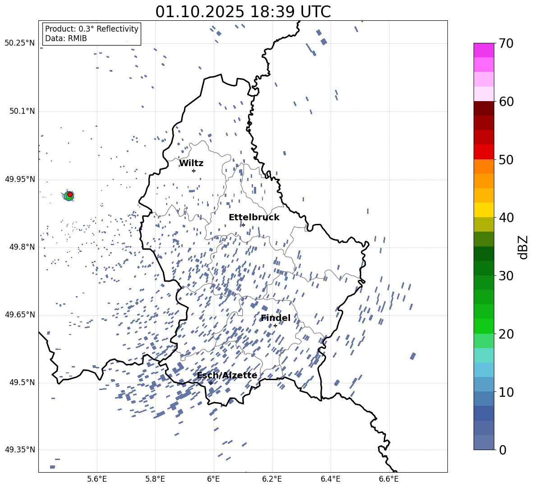The image size is (534, 488).
Task: Click the 50.1°N latitude label
Action: point(22,111)
